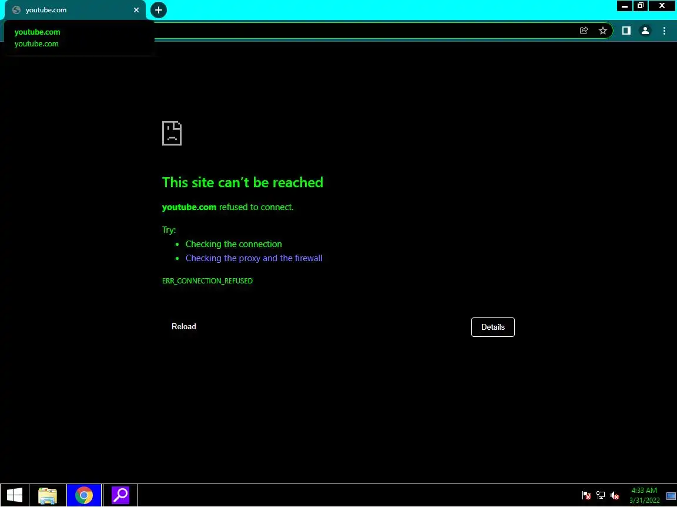Click the muted volume tray icon
This screenshot has height=507, width=677.
click(615, 495)
